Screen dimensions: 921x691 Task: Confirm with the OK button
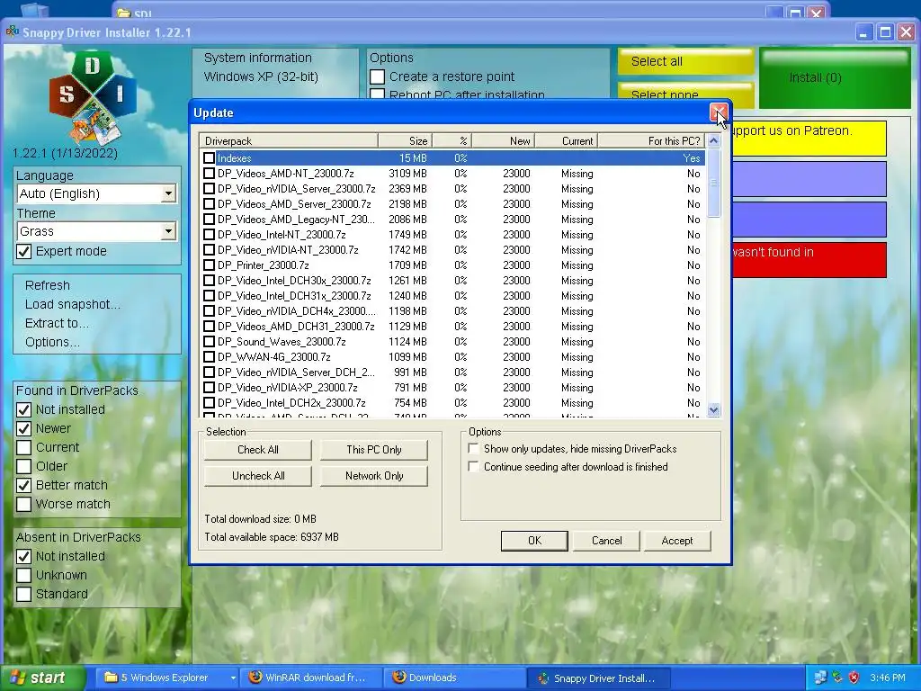tap(534, 541)
